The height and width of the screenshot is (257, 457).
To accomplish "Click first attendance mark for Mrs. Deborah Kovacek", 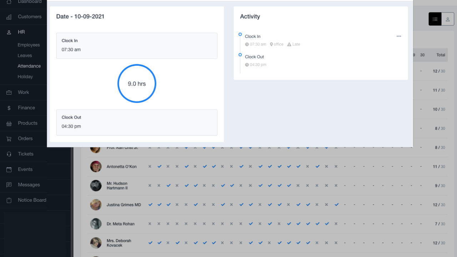I will click(x=150, y=243).
